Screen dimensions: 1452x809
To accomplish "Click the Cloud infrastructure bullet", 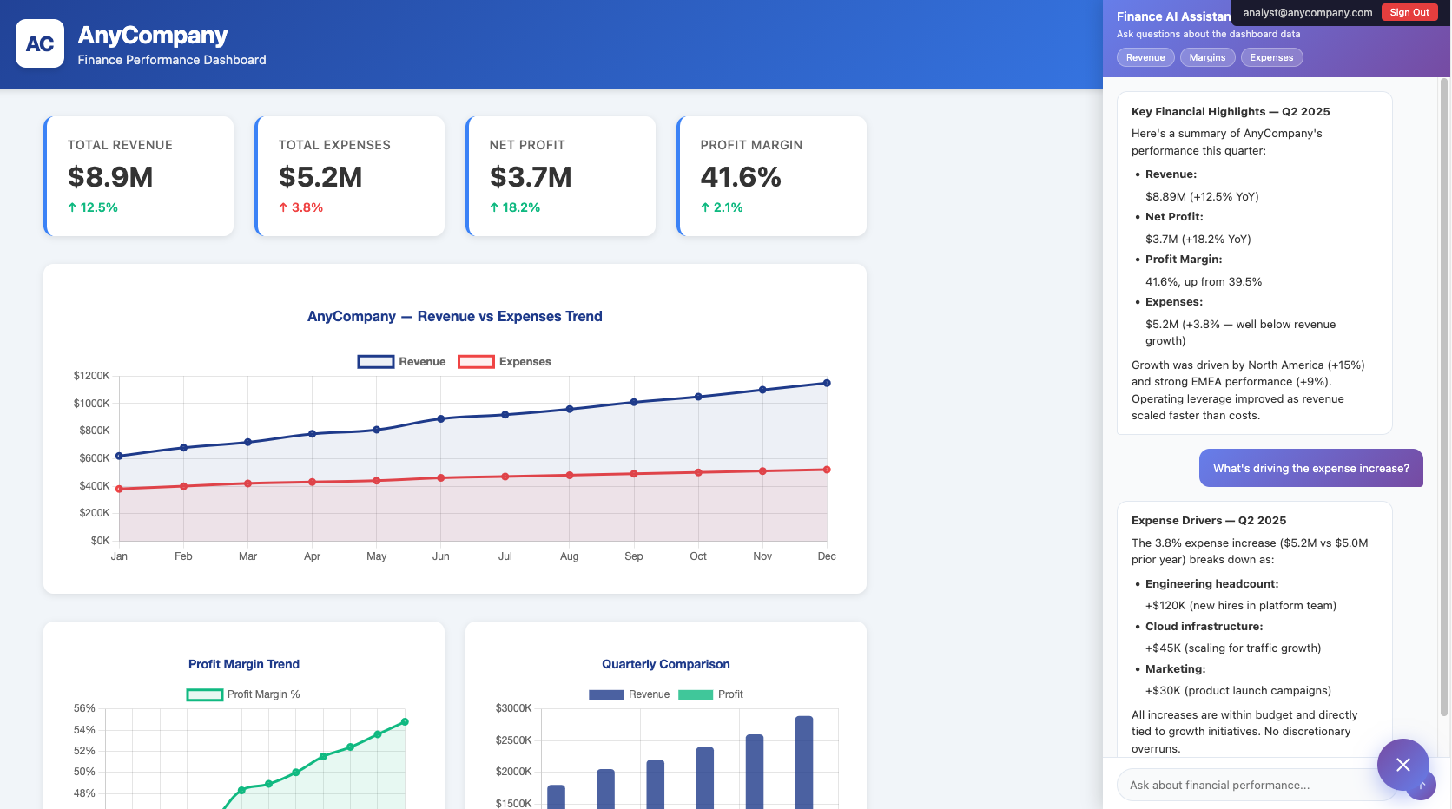I will [x=1204, y=626].
